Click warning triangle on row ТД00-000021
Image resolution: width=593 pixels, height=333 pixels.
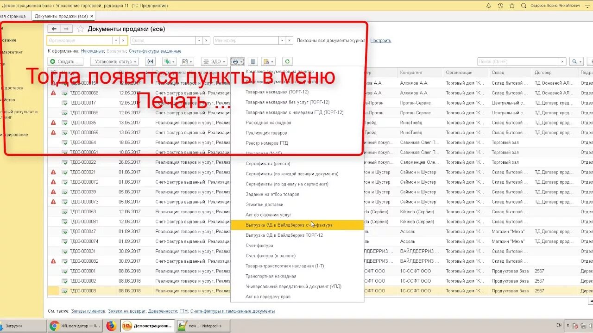pyautogui.click(x=53, y=172)
